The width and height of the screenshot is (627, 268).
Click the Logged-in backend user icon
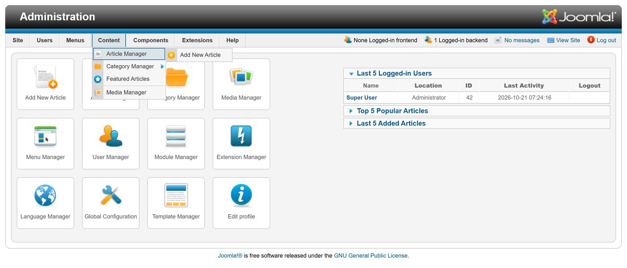pos(428,40)
